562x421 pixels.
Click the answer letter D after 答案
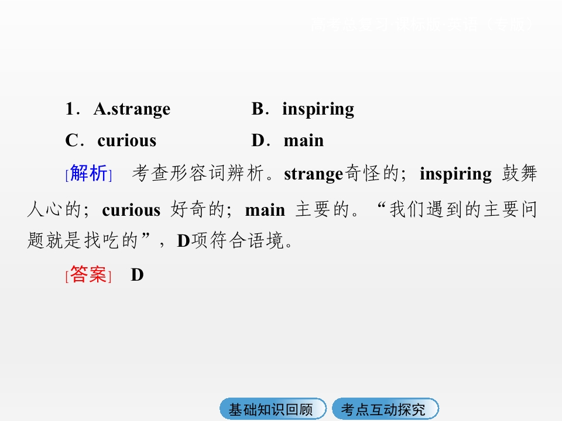137,275
